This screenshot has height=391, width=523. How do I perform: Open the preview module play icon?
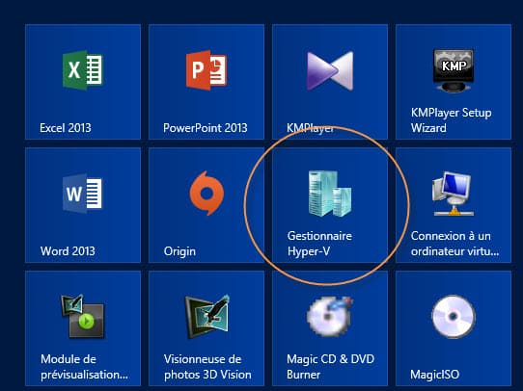point(83,317)
